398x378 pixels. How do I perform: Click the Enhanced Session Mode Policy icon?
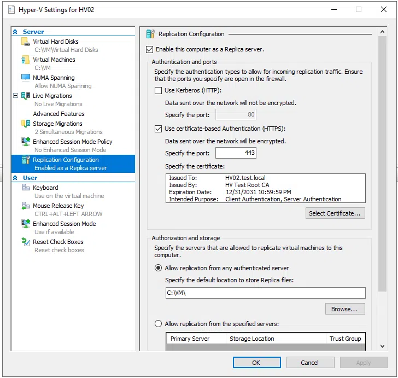[25, 142]
